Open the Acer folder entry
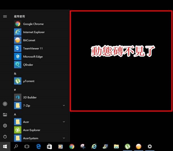 [x=40, y=122]
